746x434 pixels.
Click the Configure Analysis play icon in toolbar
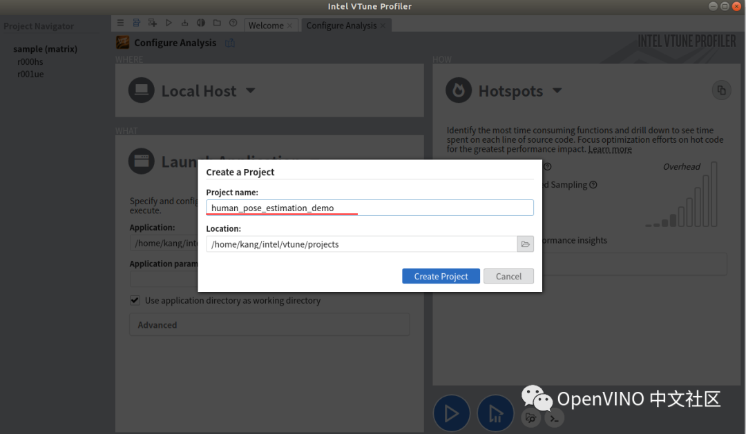tap(169, 23)
